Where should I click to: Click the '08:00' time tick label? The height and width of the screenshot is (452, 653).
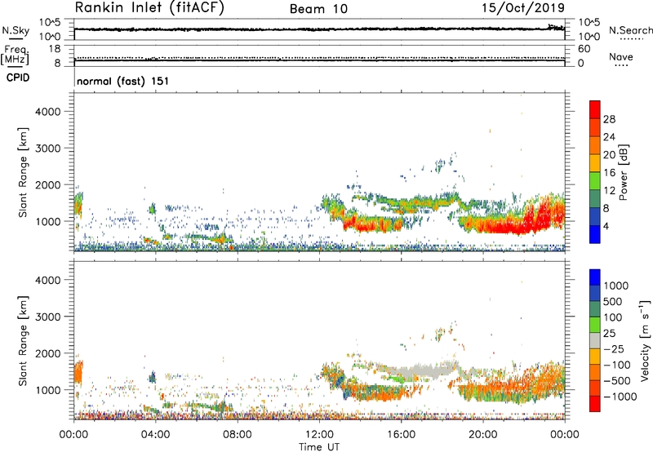pyautogui.click(x=238, y=435)
